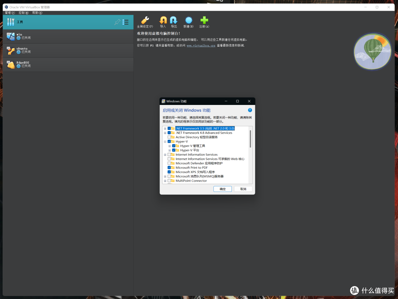
Task: Click the EdgeXOS VM name in list
Action: coord(23,62)
